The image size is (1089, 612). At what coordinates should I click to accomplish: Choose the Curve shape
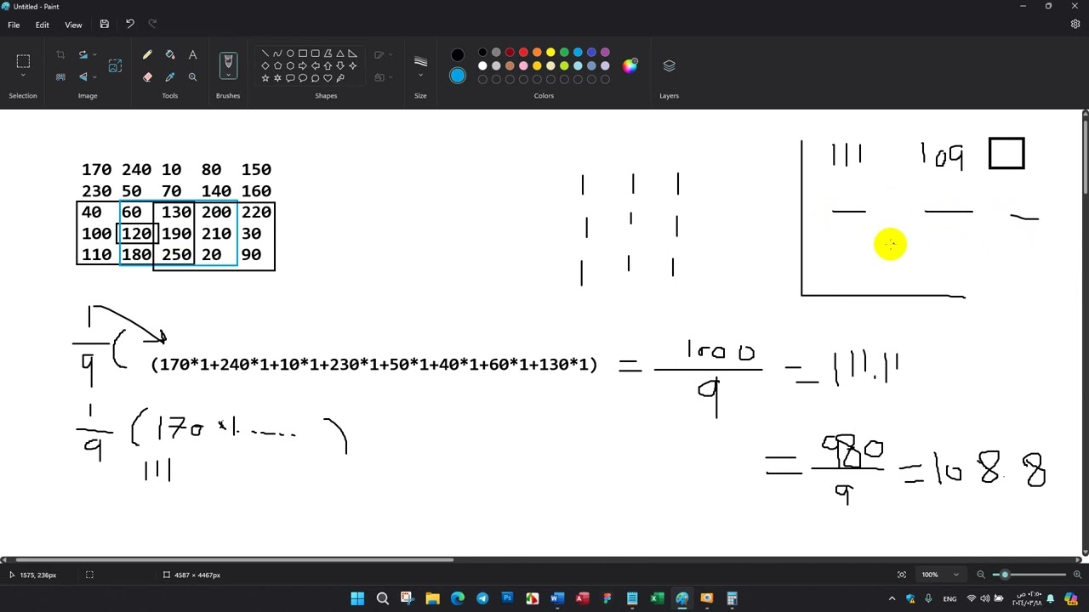coord(277,54)
